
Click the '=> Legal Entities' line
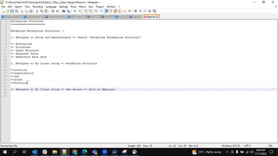click(24, 50)
